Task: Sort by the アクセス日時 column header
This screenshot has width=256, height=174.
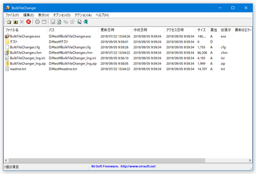Action: tap(180, 30)
